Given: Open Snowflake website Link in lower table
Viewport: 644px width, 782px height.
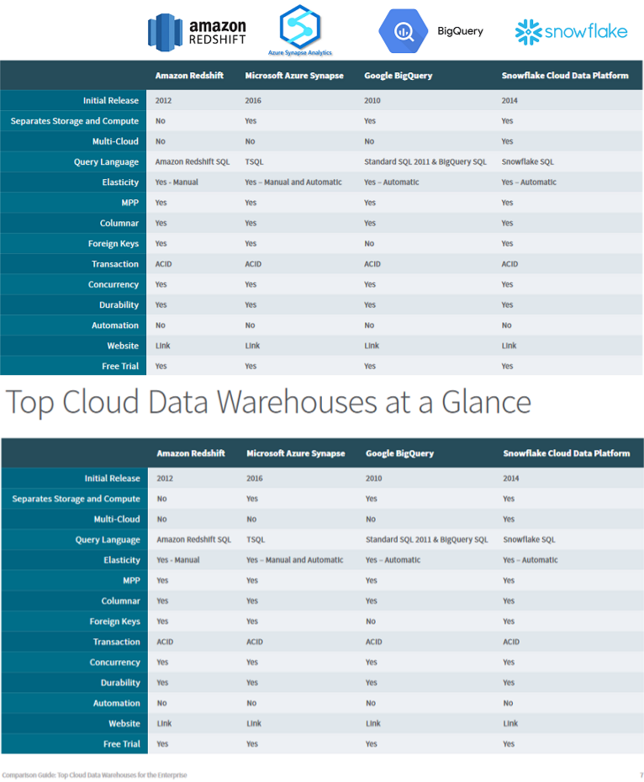Looking at the screenshot, I should point(510,723).
